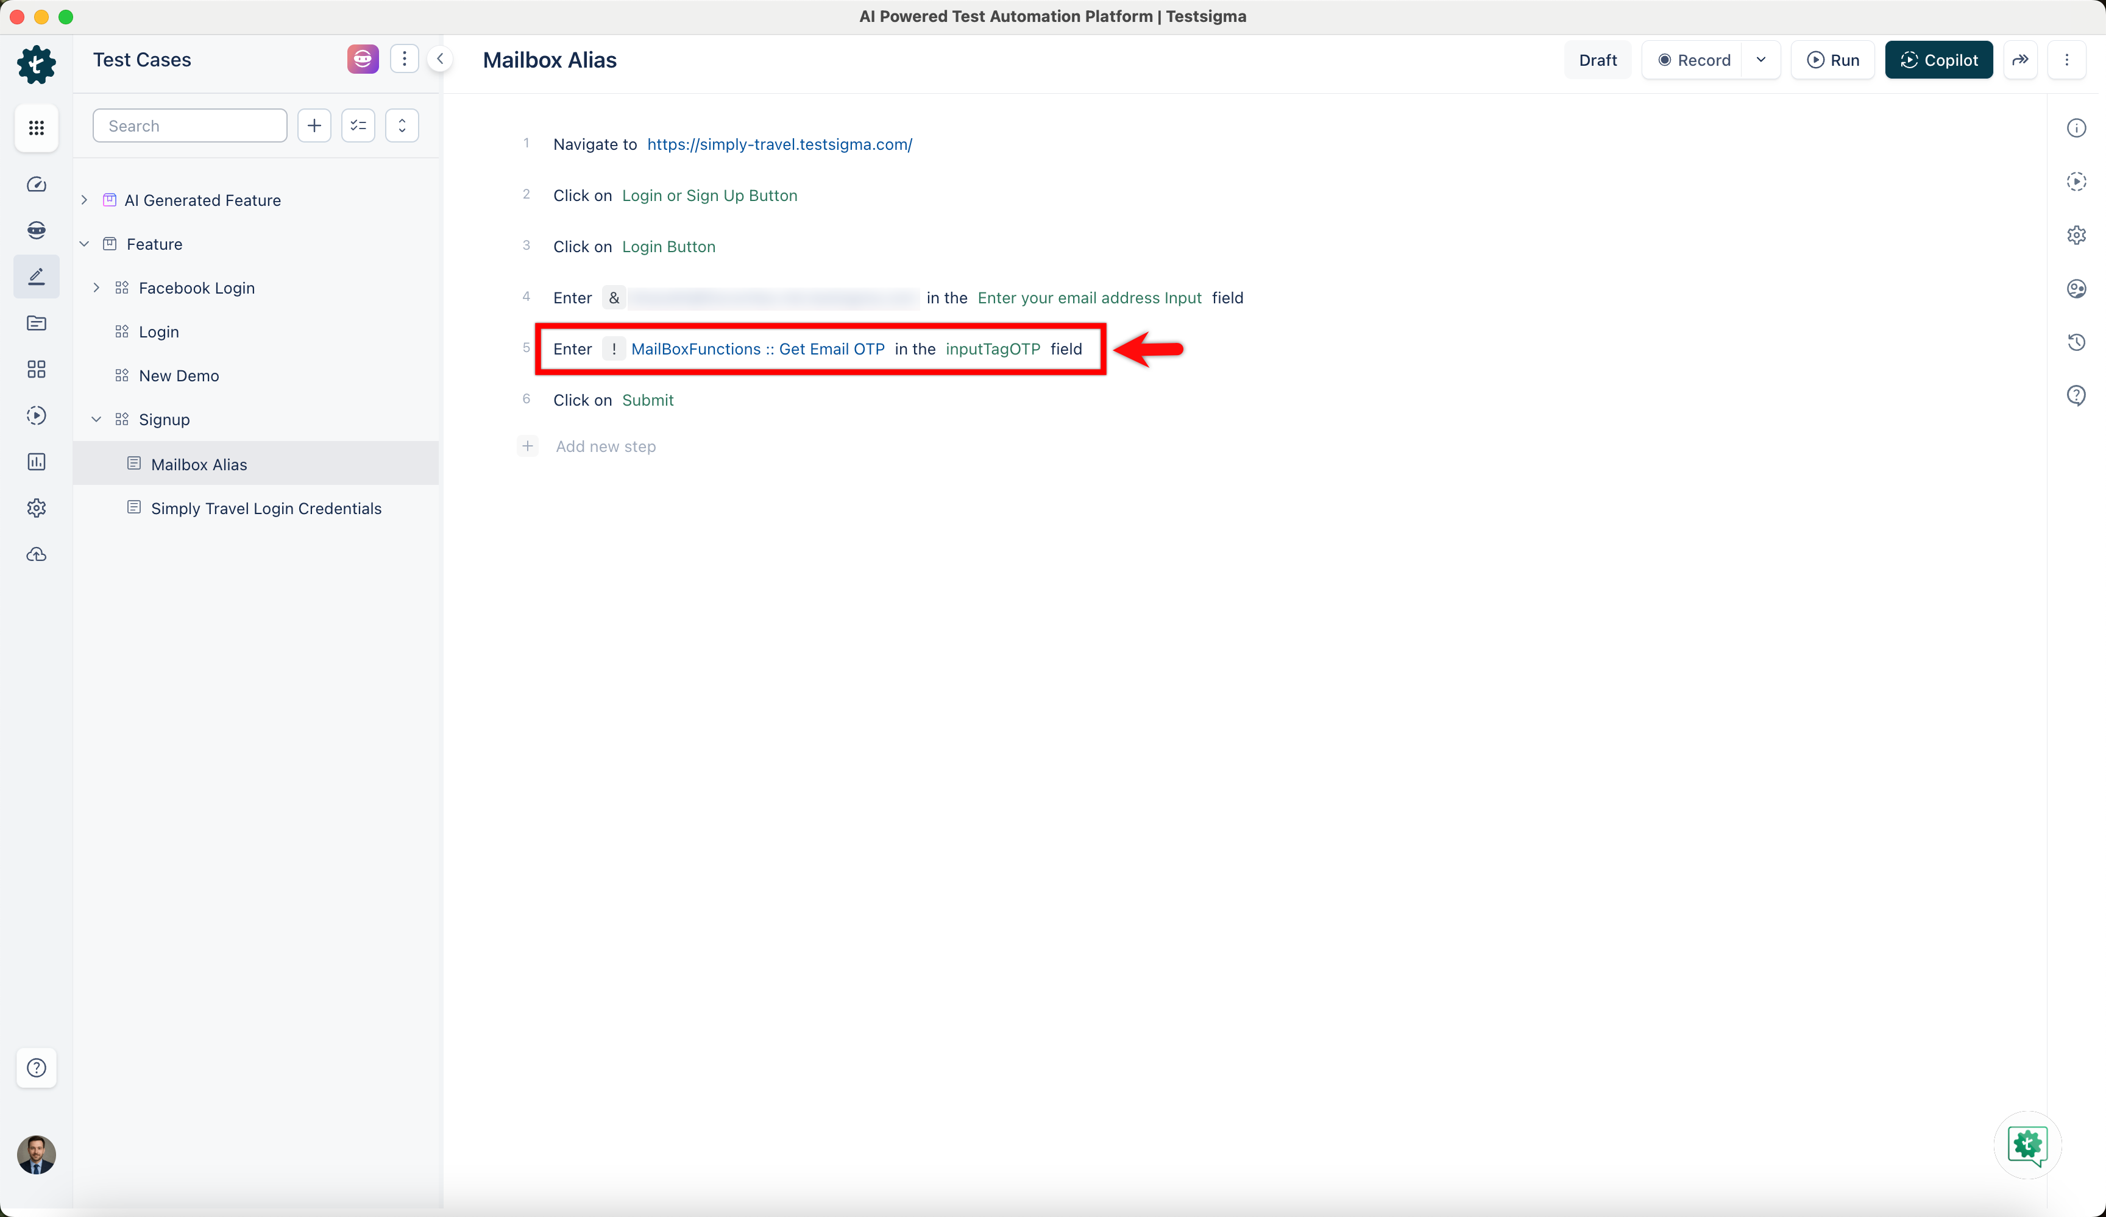Expand or collapse all tree folders

[402, 125]
